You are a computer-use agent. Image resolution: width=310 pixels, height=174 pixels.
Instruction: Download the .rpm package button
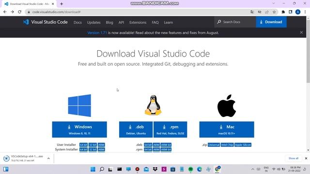point(170,130)
